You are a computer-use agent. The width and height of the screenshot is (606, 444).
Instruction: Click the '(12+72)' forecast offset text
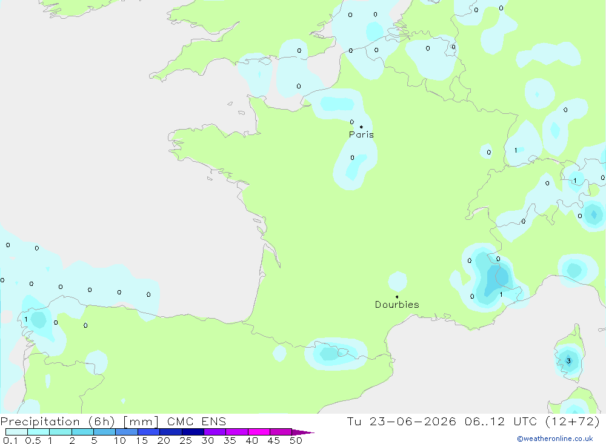point(572,421)
